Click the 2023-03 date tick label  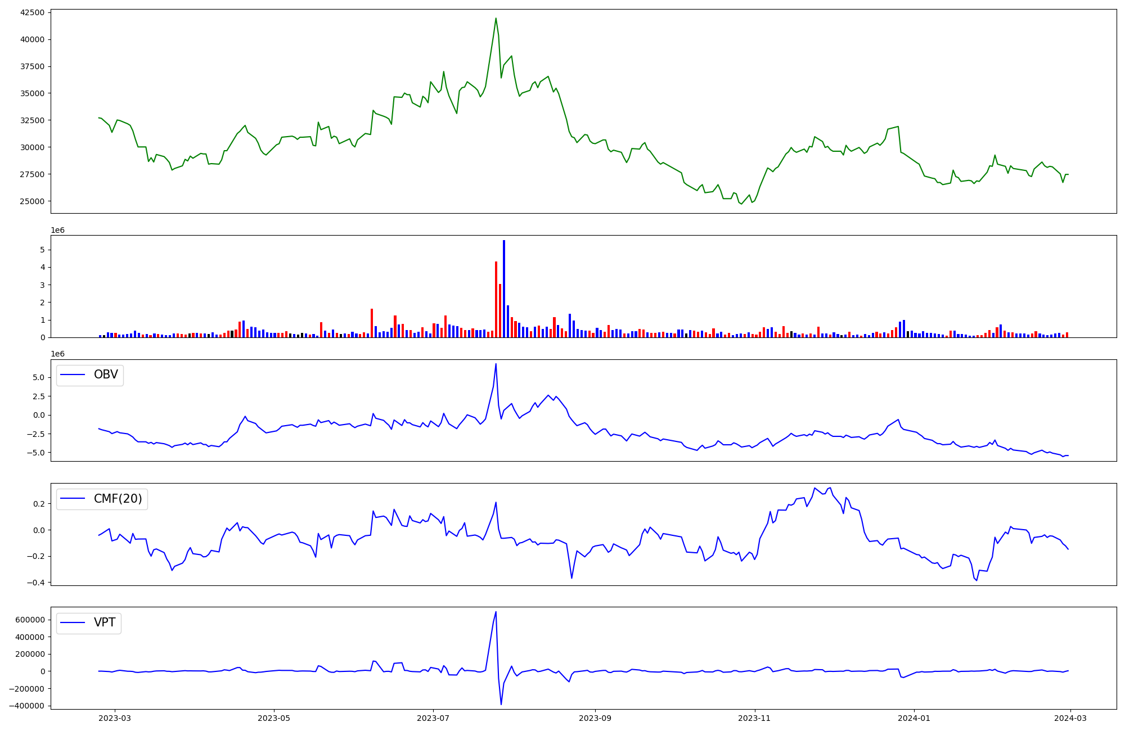click(x=115, y=718)
